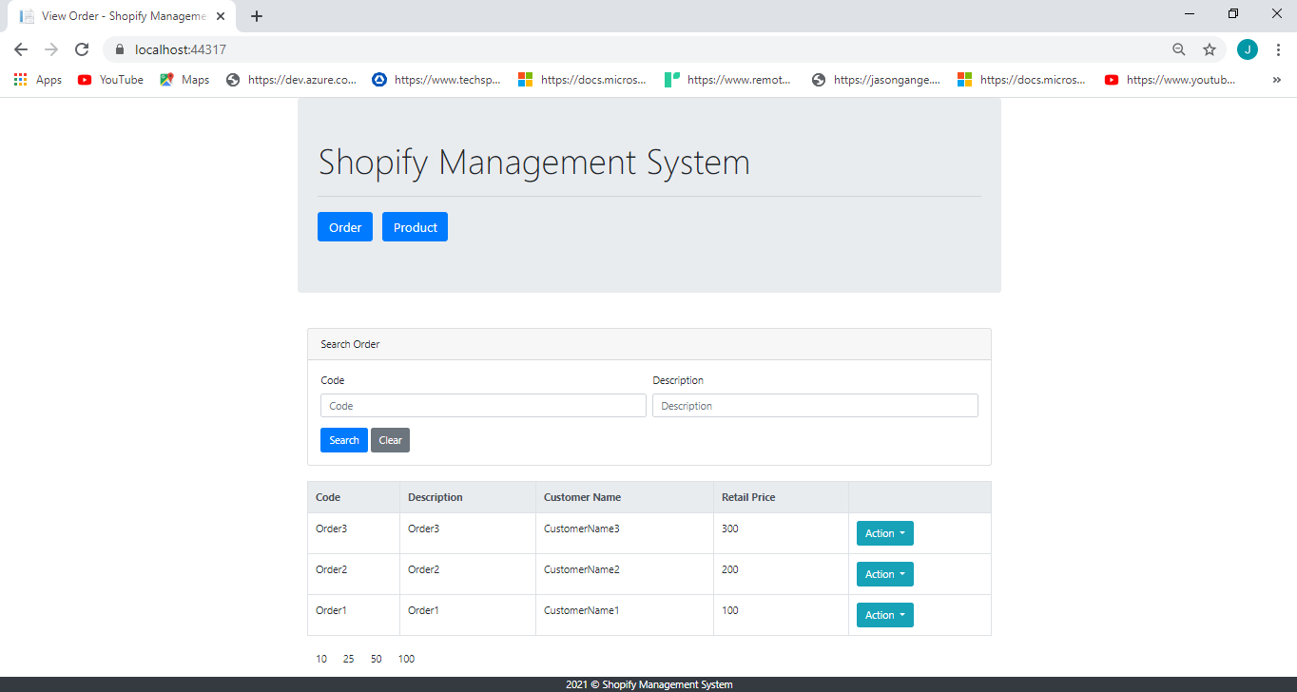Open a new browser tab
1297x692 pixels.
(x=257, y=16)
